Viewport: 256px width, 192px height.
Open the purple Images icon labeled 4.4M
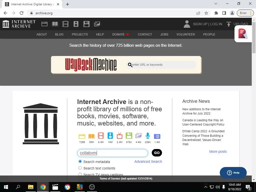(138, 136)
